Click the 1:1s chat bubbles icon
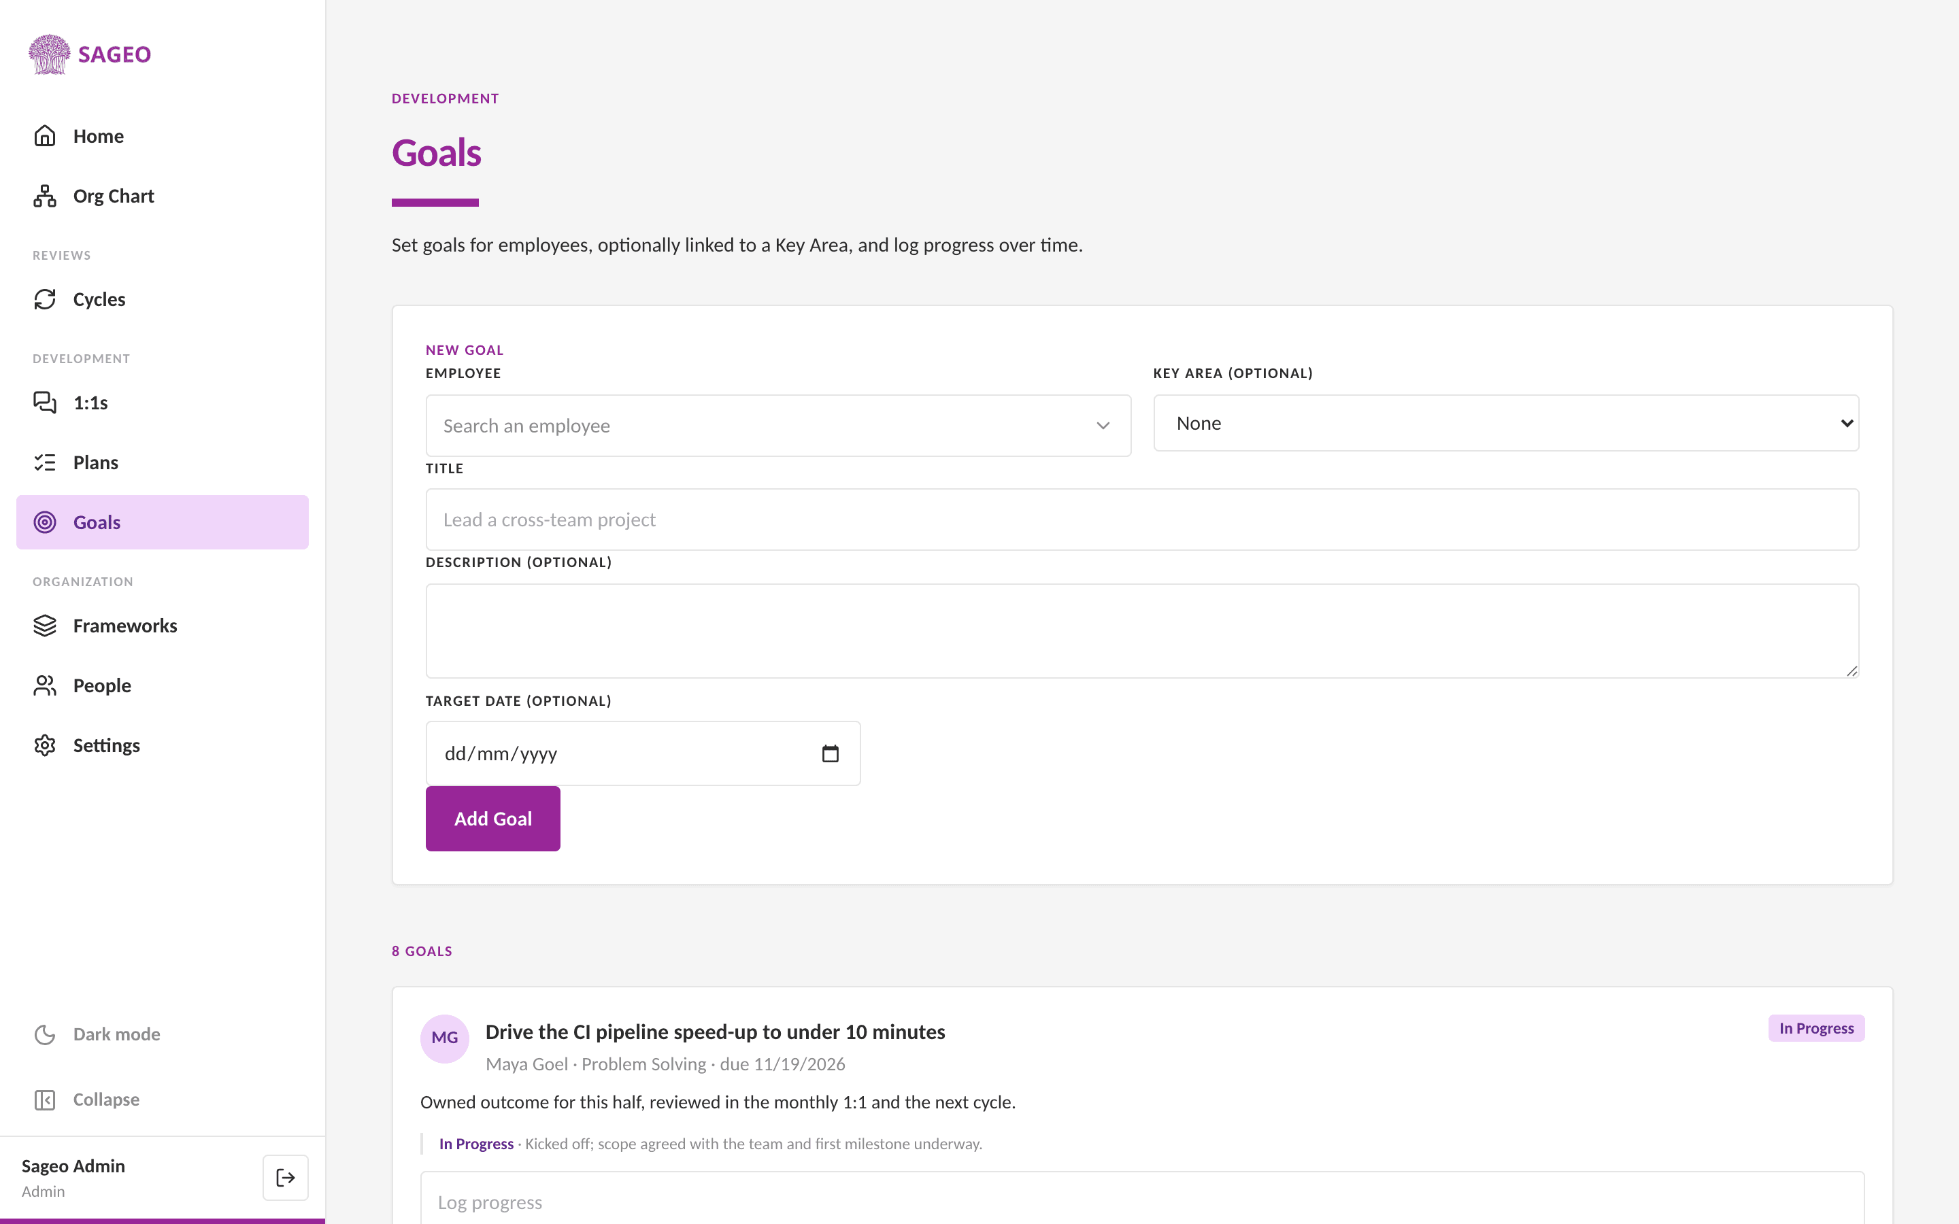Screen dimensions: 1959x1224 44,403
